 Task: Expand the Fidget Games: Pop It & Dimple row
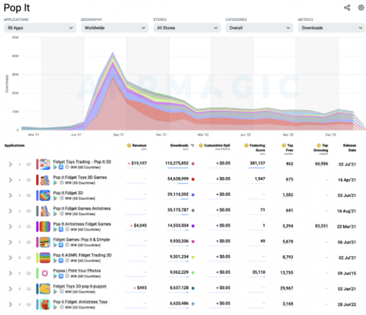point(11,242)
